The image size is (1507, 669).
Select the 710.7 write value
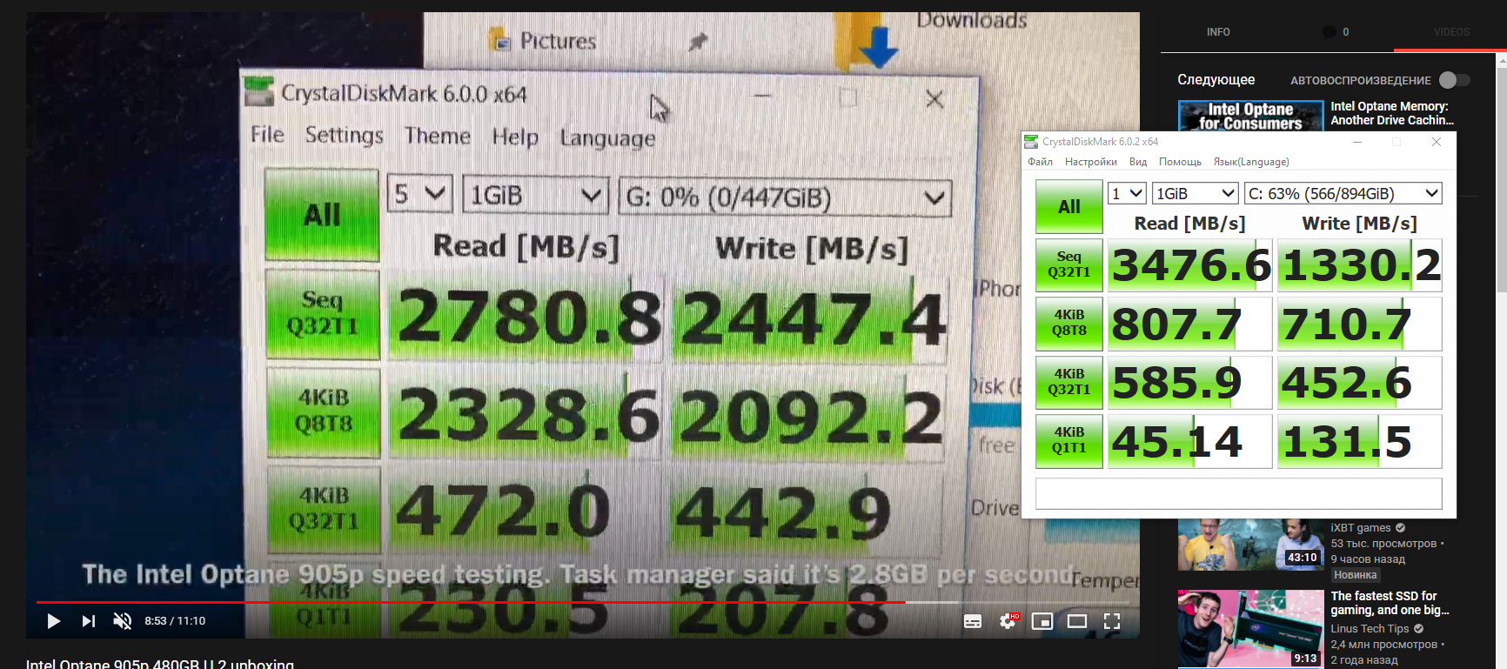click(1359, 324)
